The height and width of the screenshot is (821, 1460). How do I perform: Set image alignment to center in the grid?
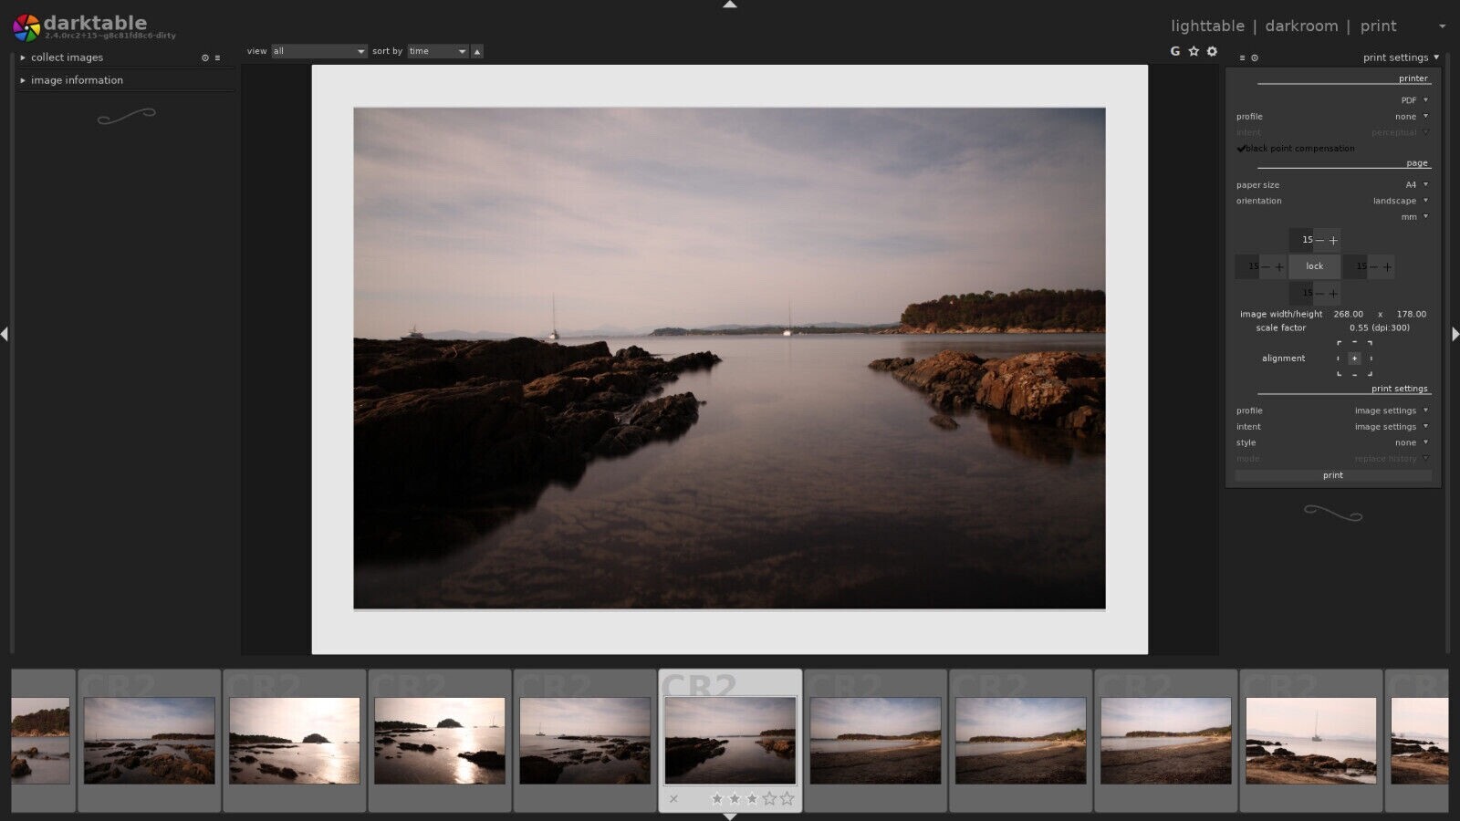(1354, 358)
